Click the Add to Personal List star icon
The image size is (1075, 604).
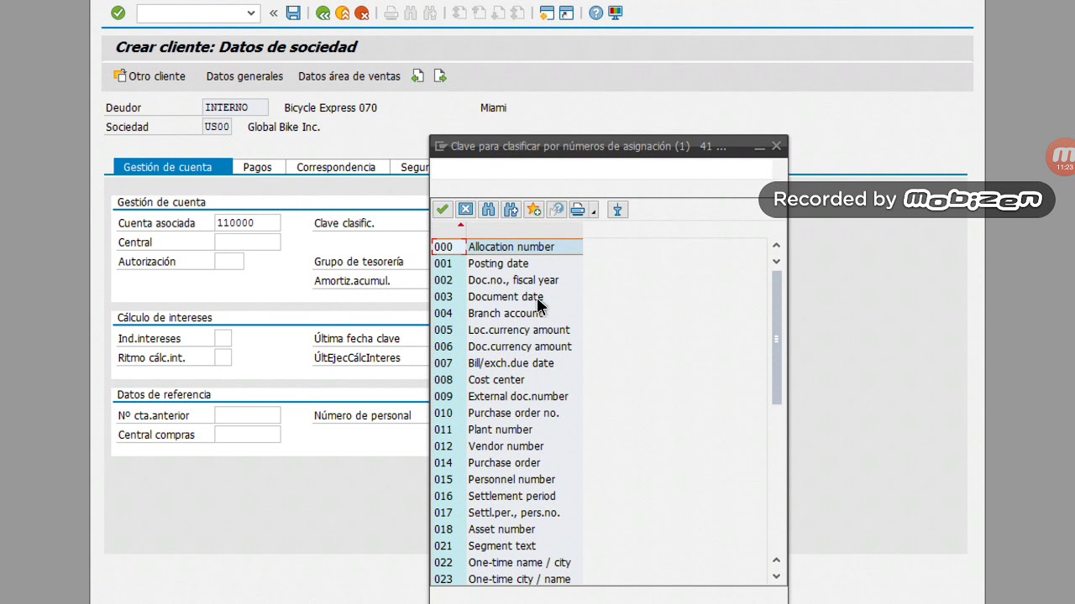click(x=533, y=210)
